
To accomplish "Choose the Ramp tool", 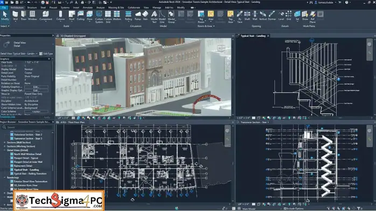I will click(x=138, y=16).
